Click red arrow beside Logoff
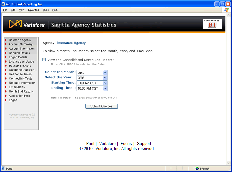The width and height of the screenshot is (232, 172). point(6,100)
